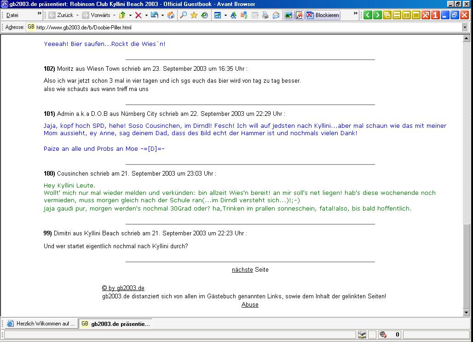Toggle picture loading icon
The image size is (473, 342).
(x=288, y=15)
